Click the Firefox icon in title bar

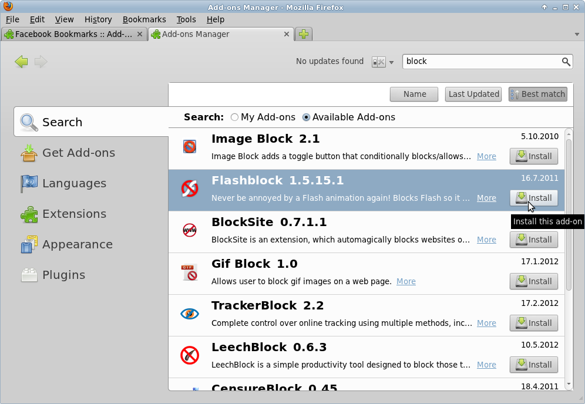[x=8, y=6]
